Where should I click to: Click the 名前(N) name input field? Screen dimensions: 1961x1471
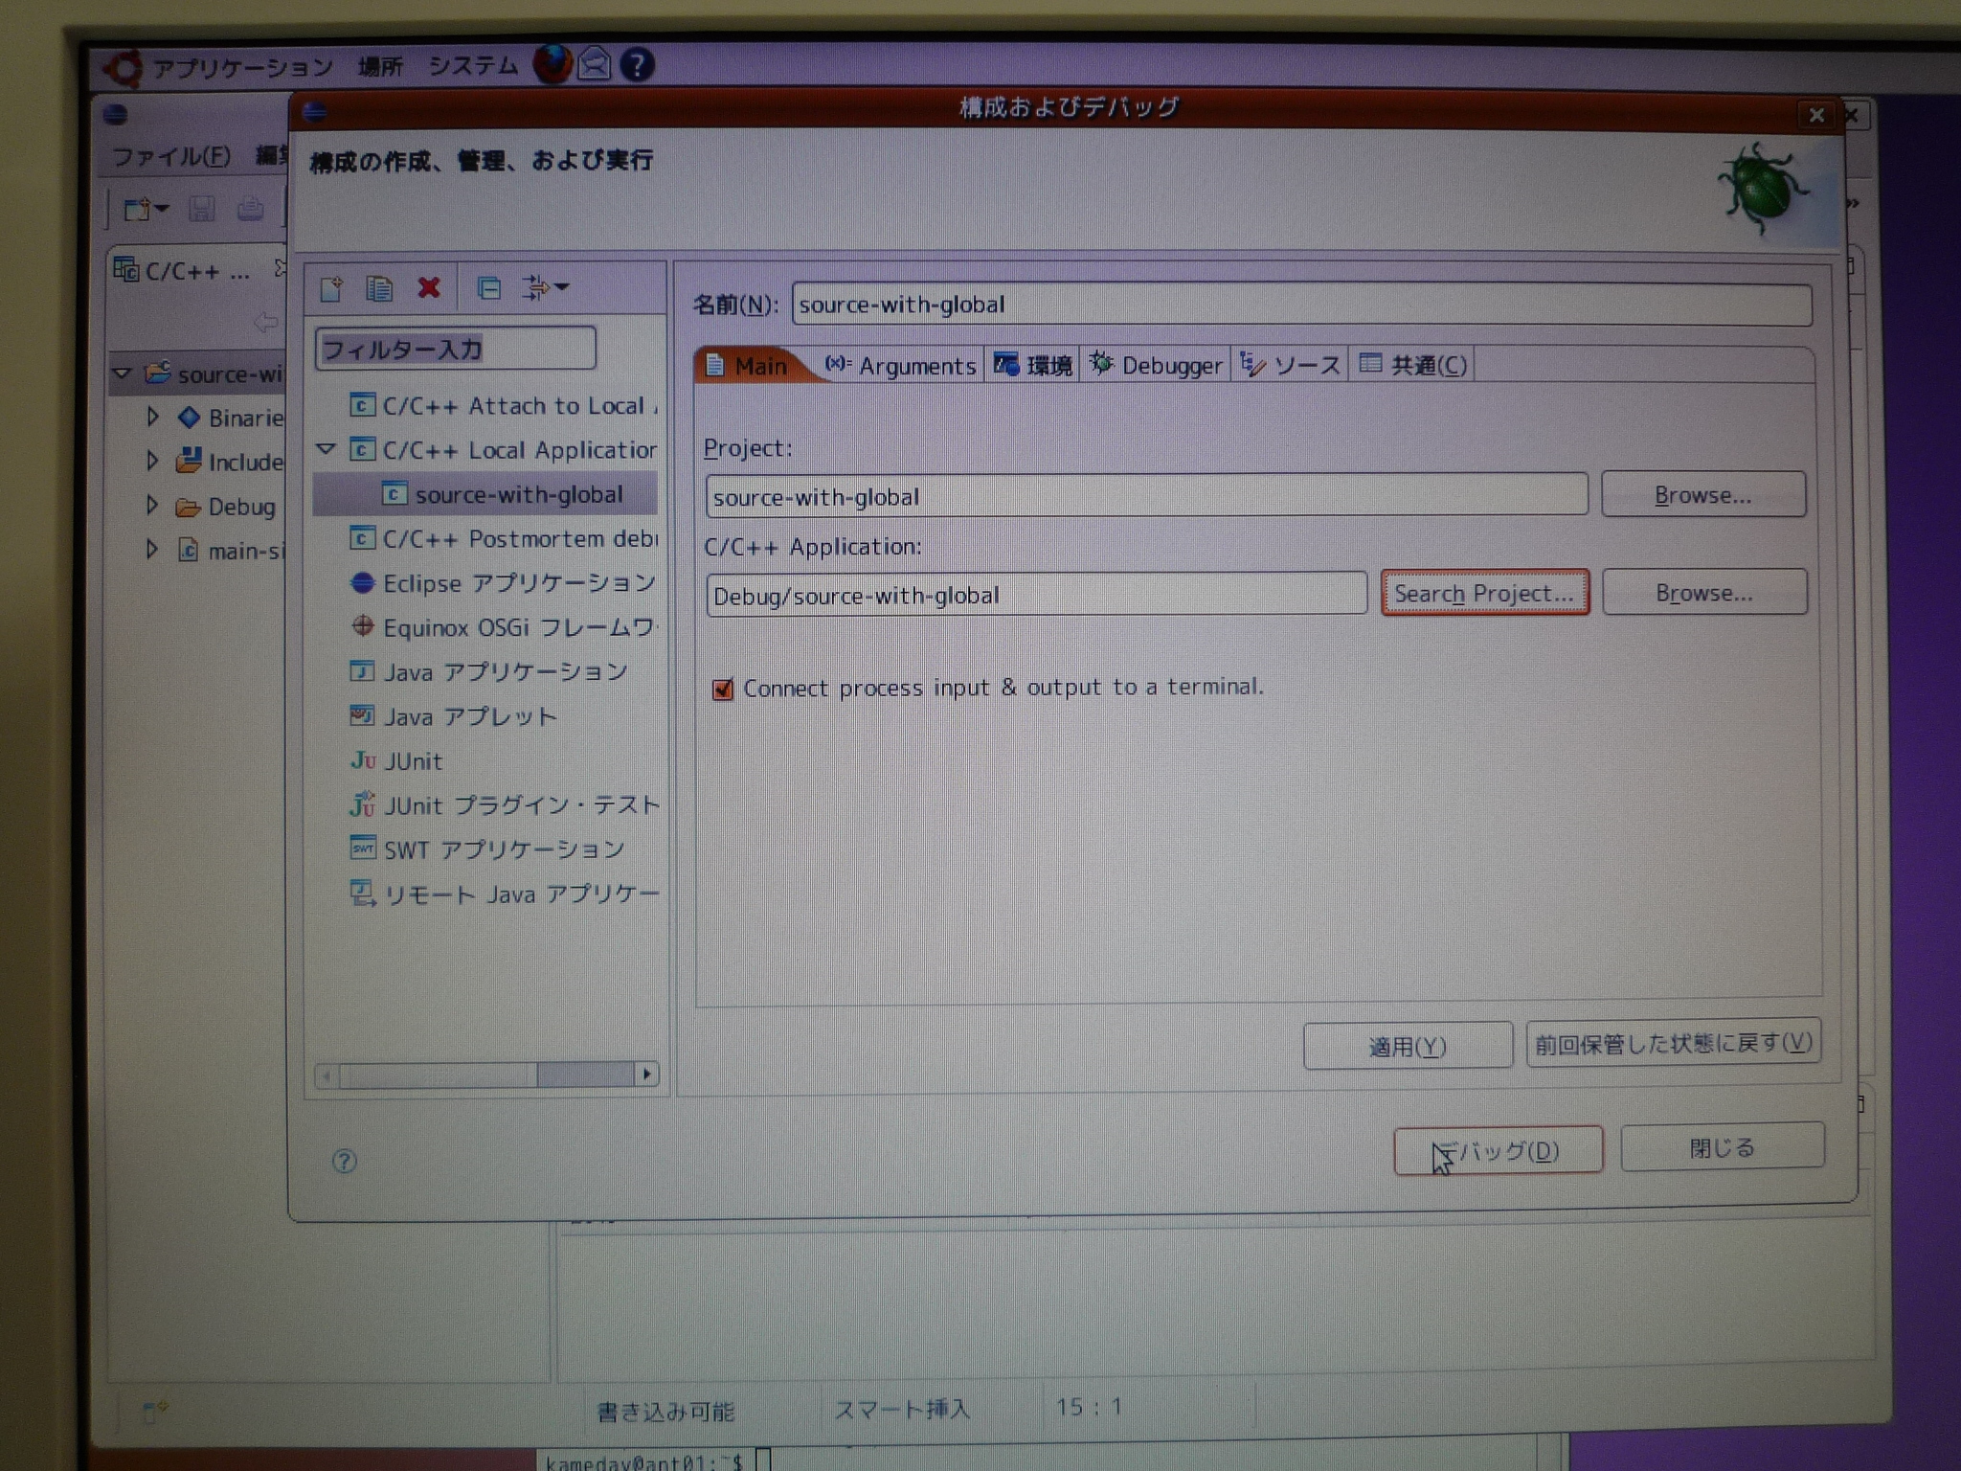tap(1301, 305)
